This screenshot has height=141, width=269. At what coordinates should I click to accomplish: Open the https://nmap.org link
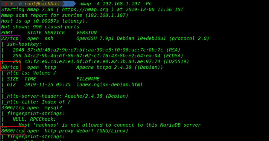(85, 9)
